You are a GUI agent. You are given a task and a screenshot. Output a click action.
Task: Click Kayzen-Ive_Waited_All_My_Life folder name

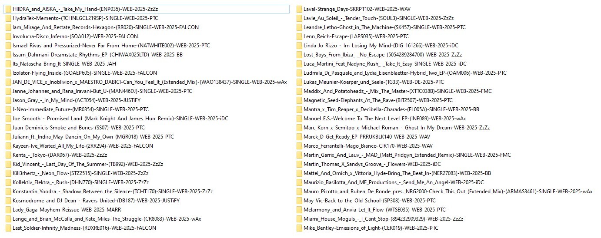pyautogui.click(x=83, y=146)
